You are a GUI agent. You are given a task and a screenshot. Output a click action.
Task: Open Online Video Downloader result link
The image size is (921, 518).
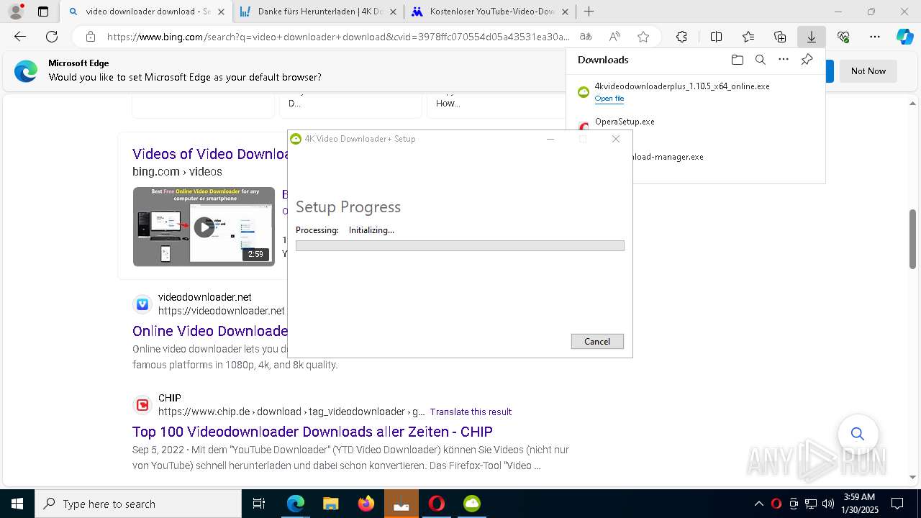210,331
